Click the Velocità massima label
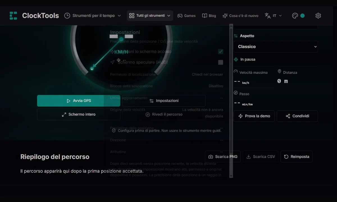The image size is (337, 202). point(253,72)
